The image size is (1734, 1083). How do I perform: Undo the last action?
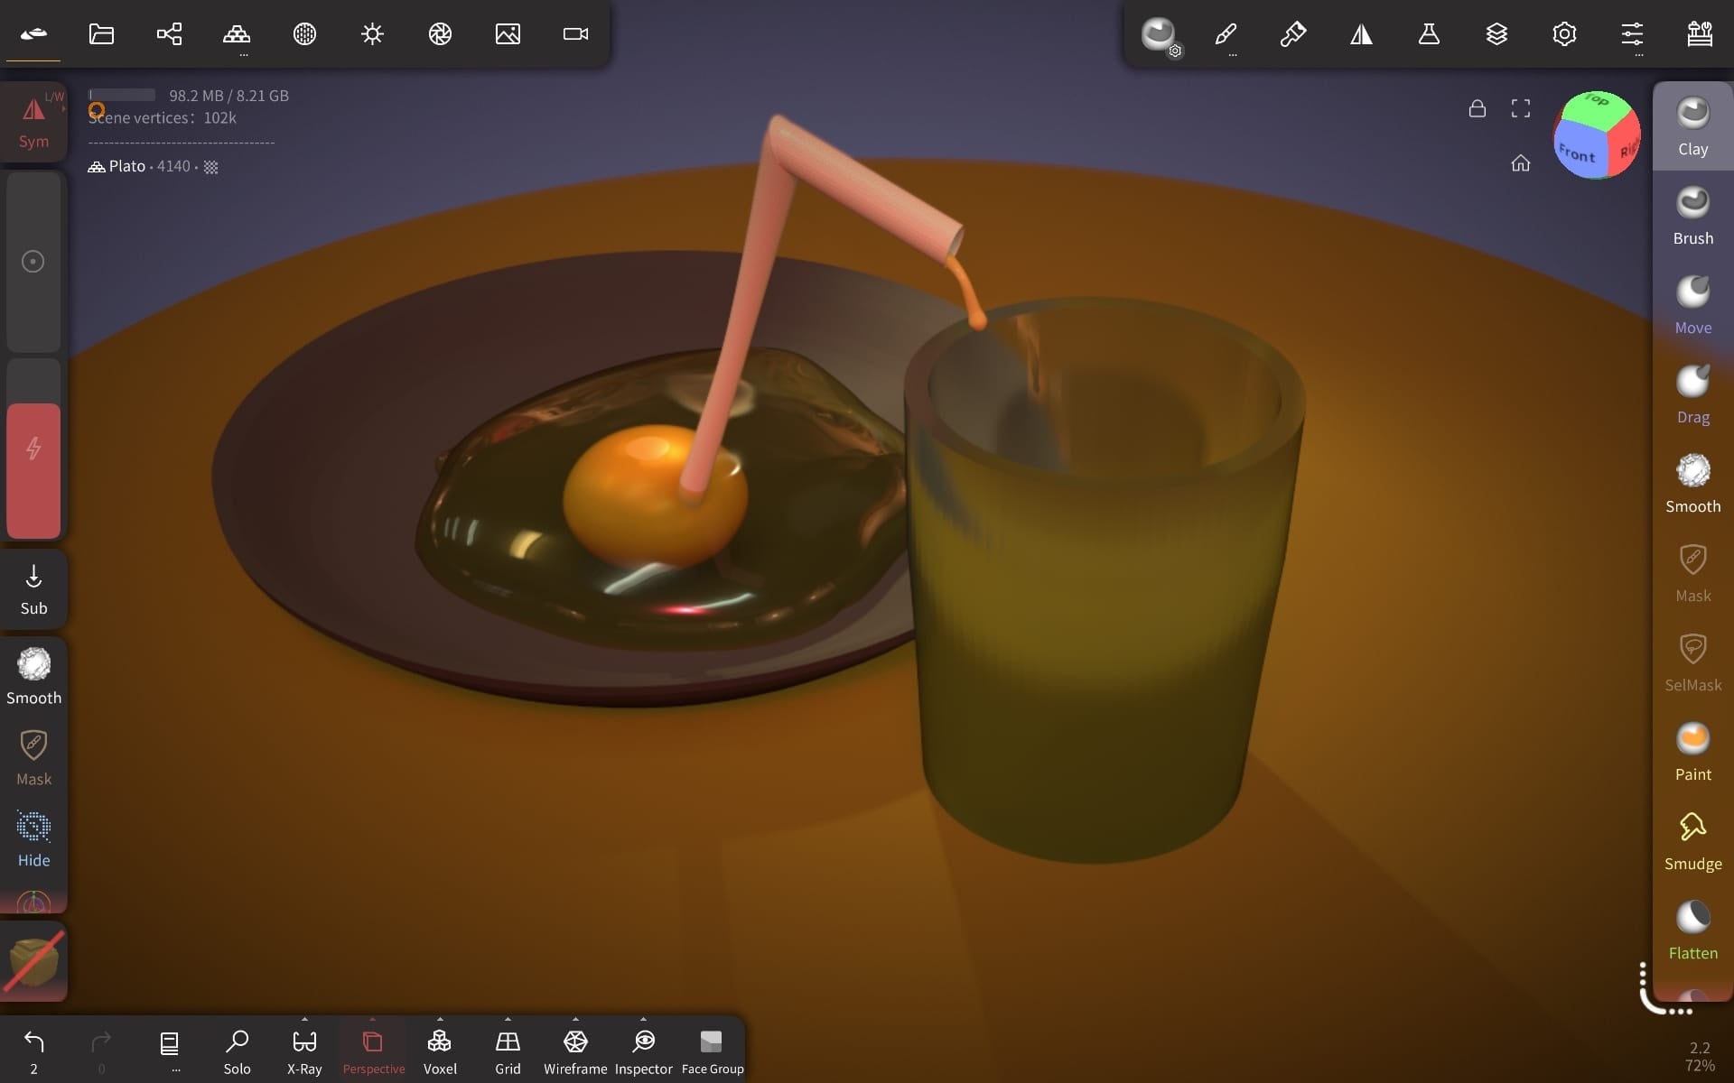click(33, 1051)
